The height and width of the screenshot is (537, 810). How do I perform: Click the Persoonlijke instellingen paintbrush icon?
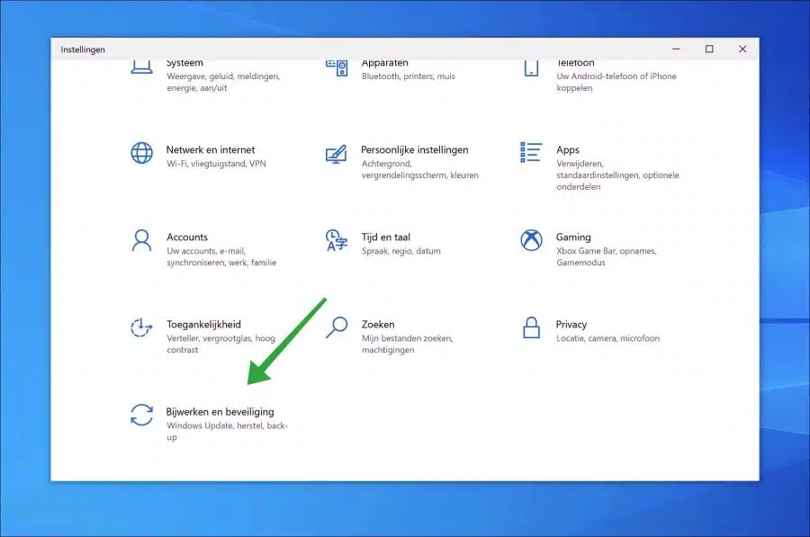(x=337, y=153)
